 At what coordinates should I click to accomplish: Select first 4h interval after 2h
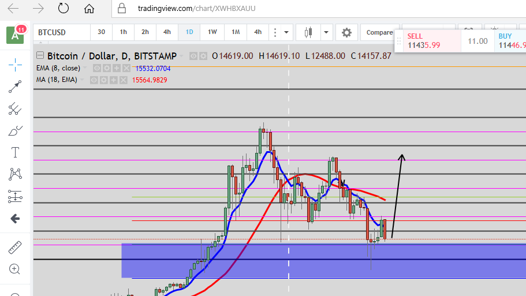click(x=167, y=32)
